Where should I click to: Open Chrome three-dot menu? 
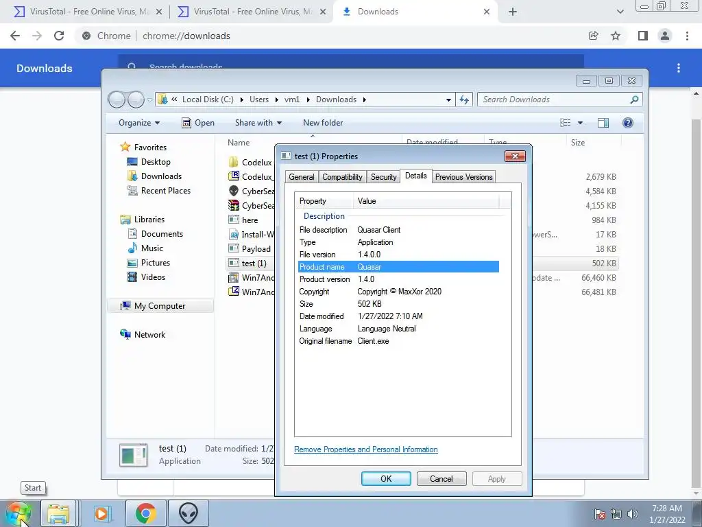click(x=687, y=36)
